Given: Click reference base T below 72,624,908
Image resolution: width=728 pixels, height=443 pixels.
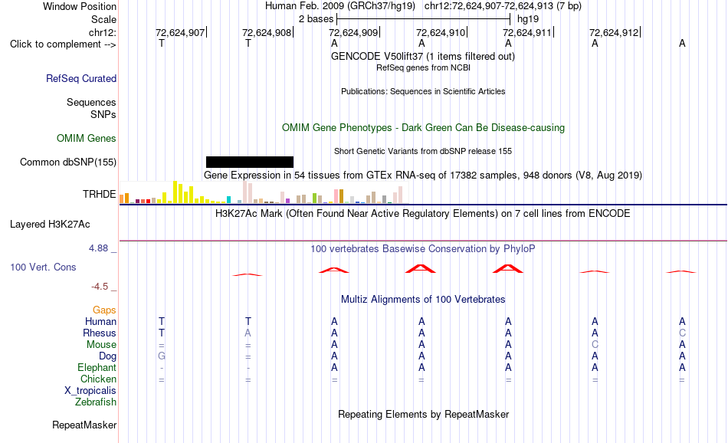Looking at the screenshot, I should (x=248, y=43).
